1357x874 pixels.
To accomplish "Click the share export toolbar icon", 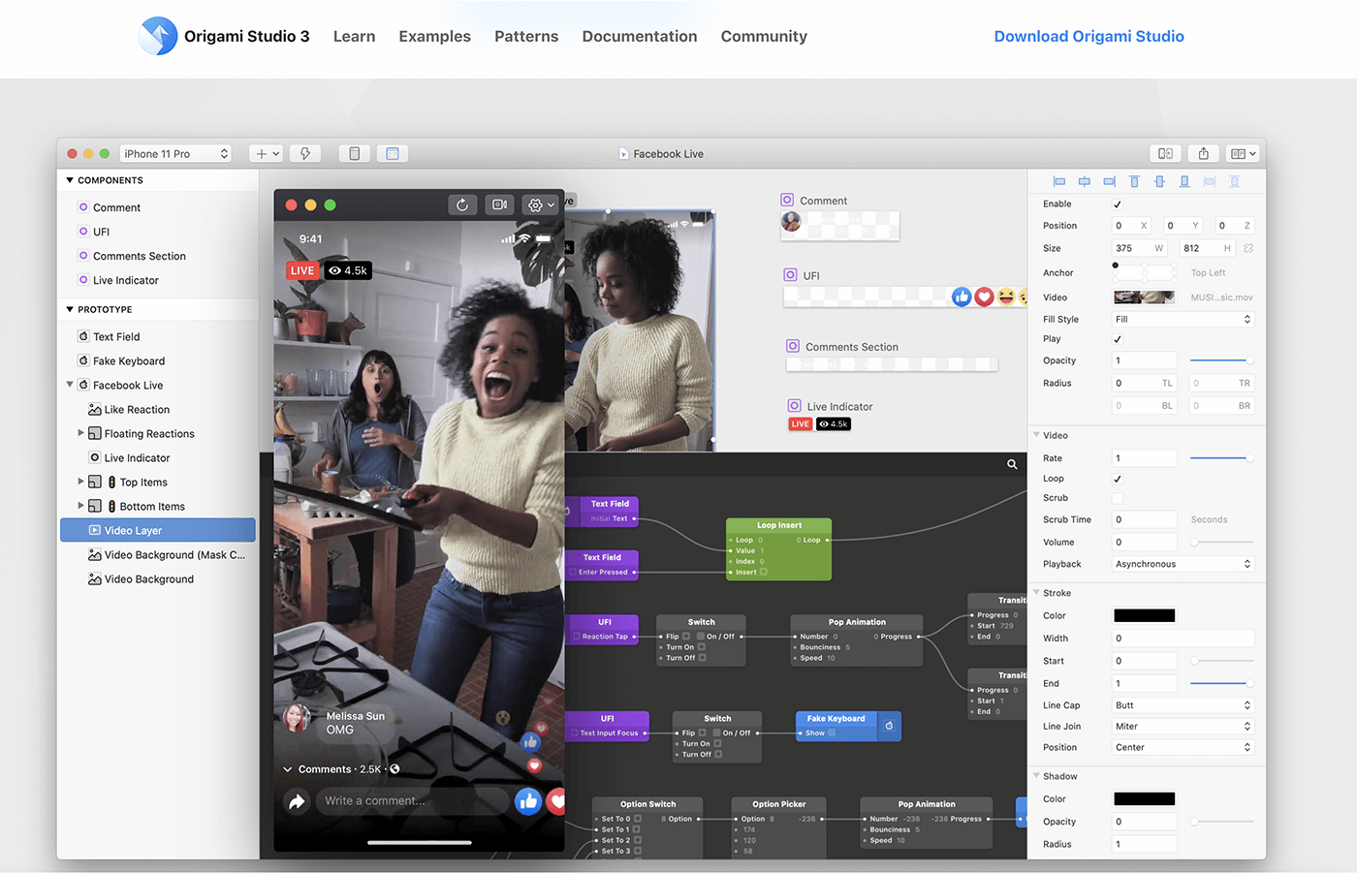I will pyautogui.click(x=1203, y=153).
